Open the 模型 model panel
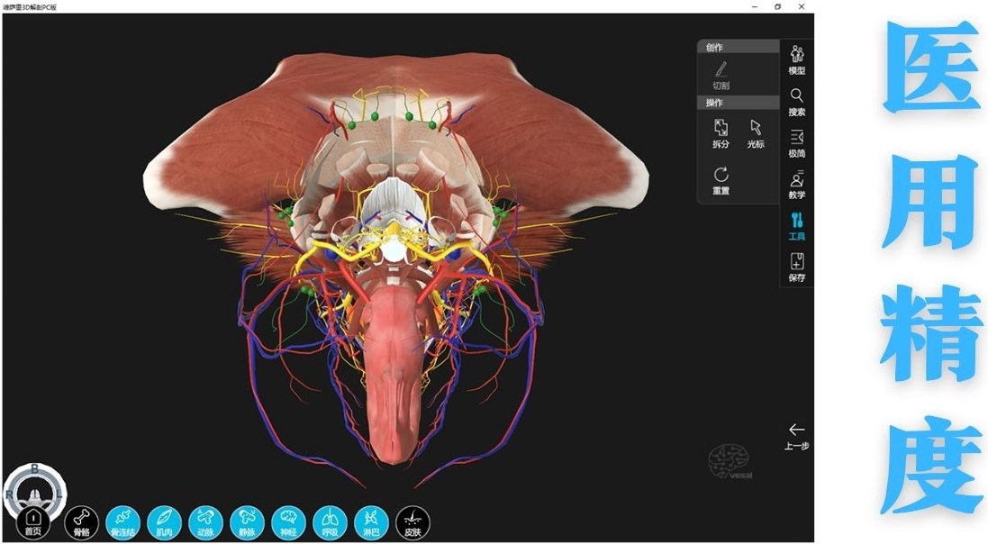 pyautogui.click(x=796, y=59)
